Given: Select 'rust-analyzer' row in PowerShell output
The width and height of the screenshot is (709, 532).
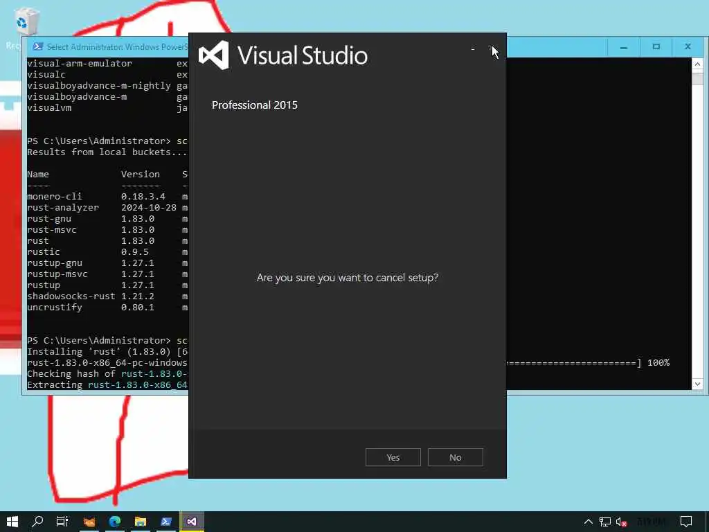Looking at the screenshot, I should [x=107, y=208].
